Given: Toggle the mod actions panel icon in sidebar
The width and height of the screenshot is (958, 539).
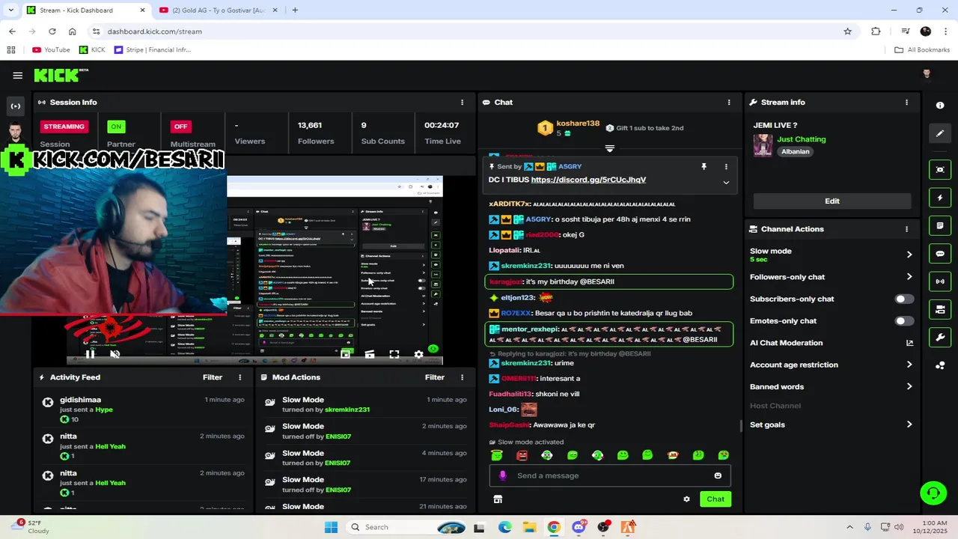Looking at the screenshot, I should [x=940, y=225].
